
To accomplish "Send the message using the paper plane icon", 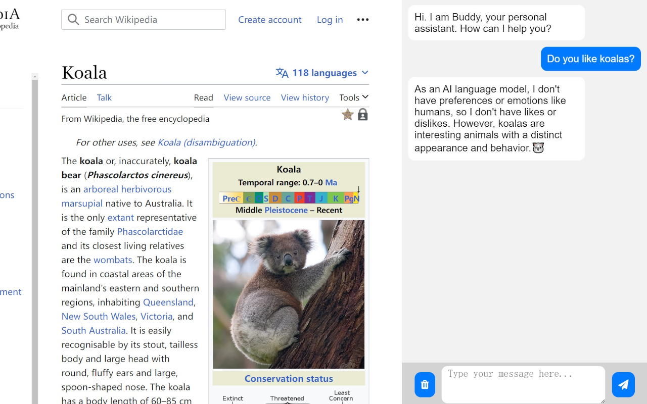I will point(623,384).
